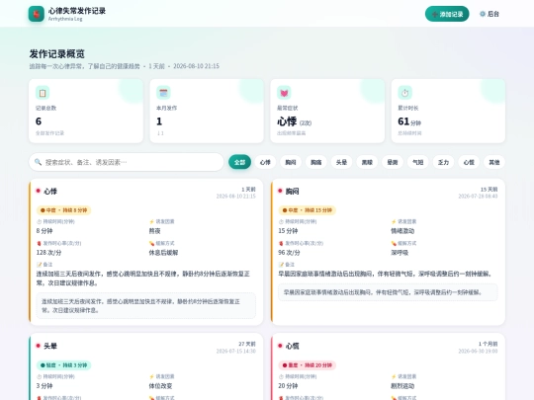Screen dimensions: 534x400
Task: Click the stopwatch icon on 累计时长 card
Action: [x=404, y=93]
